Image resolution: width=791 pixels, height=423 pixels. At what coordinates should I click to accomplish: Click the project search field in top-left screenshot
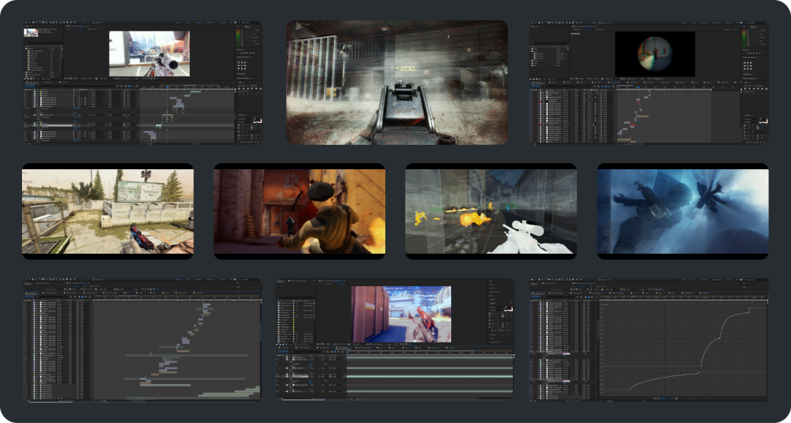coord(43,43)
